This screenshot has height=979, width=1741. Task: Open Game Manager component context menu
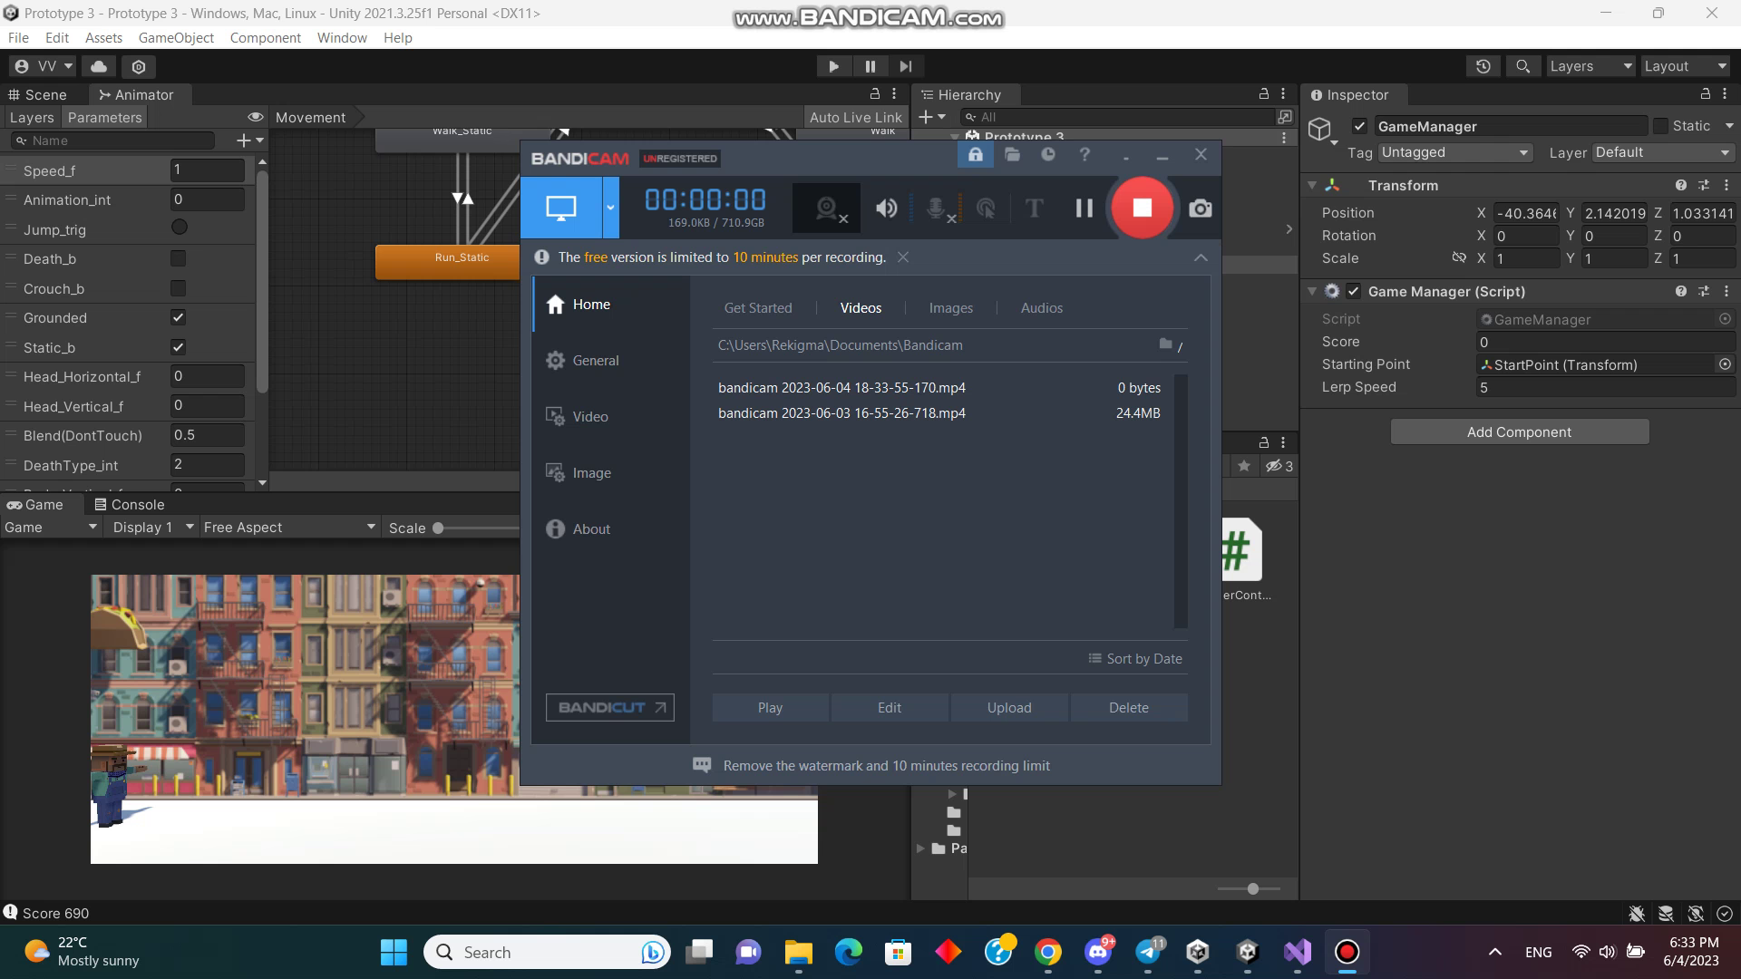[1726, 291]
